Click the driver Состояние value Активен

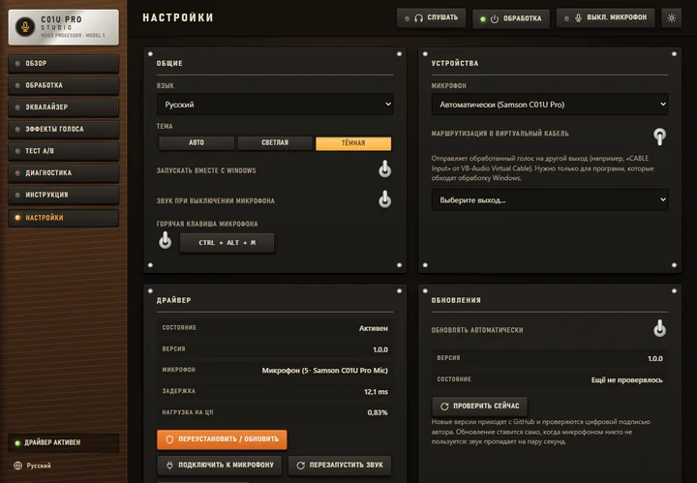374,328
